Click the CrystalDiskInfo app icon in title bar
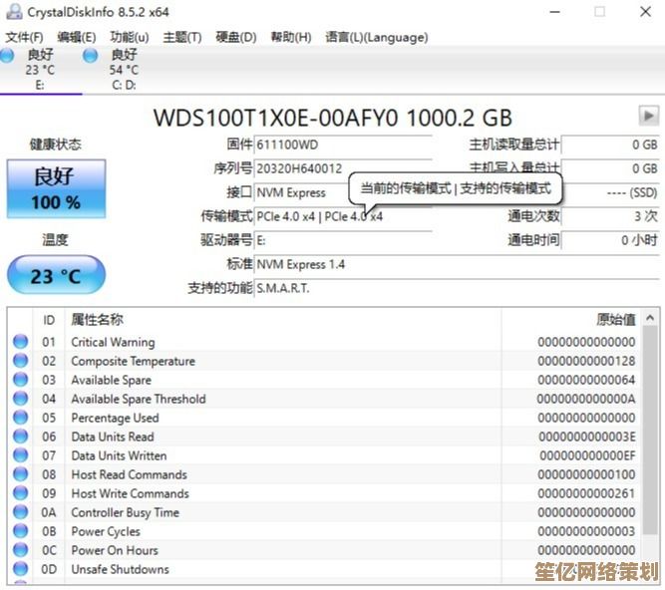 pyautogui.click(x=14, y=11)
